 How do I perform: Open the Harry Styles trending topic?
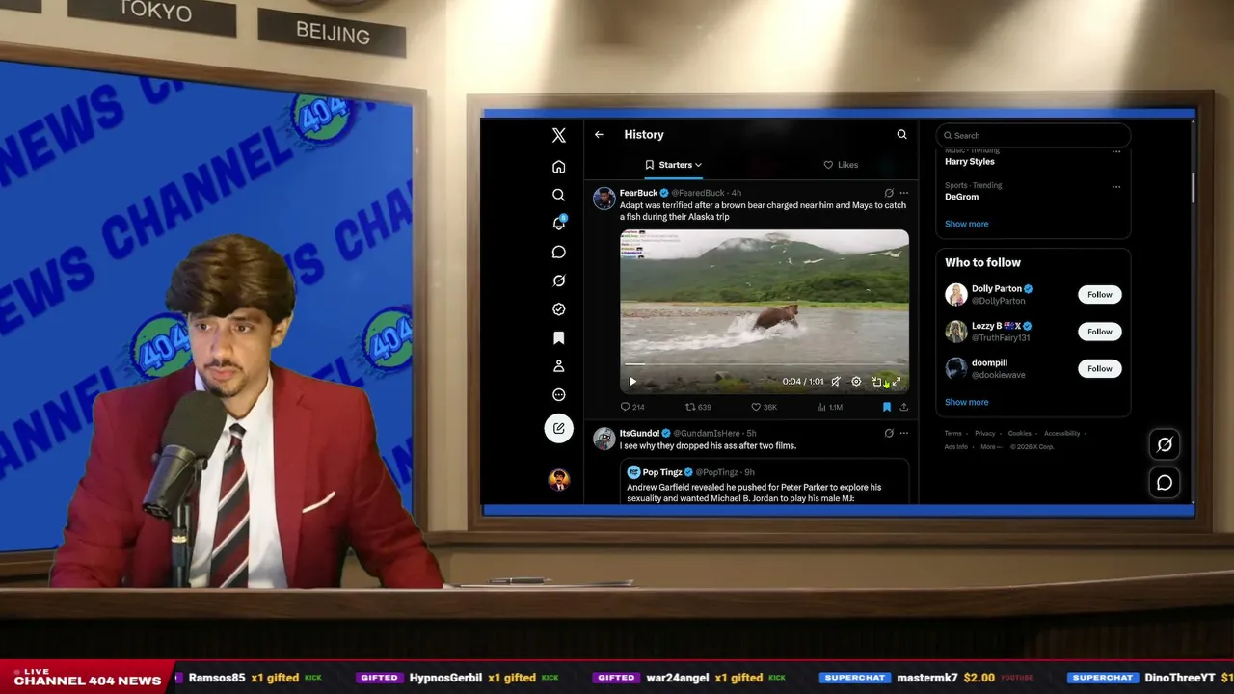point(970,162)
